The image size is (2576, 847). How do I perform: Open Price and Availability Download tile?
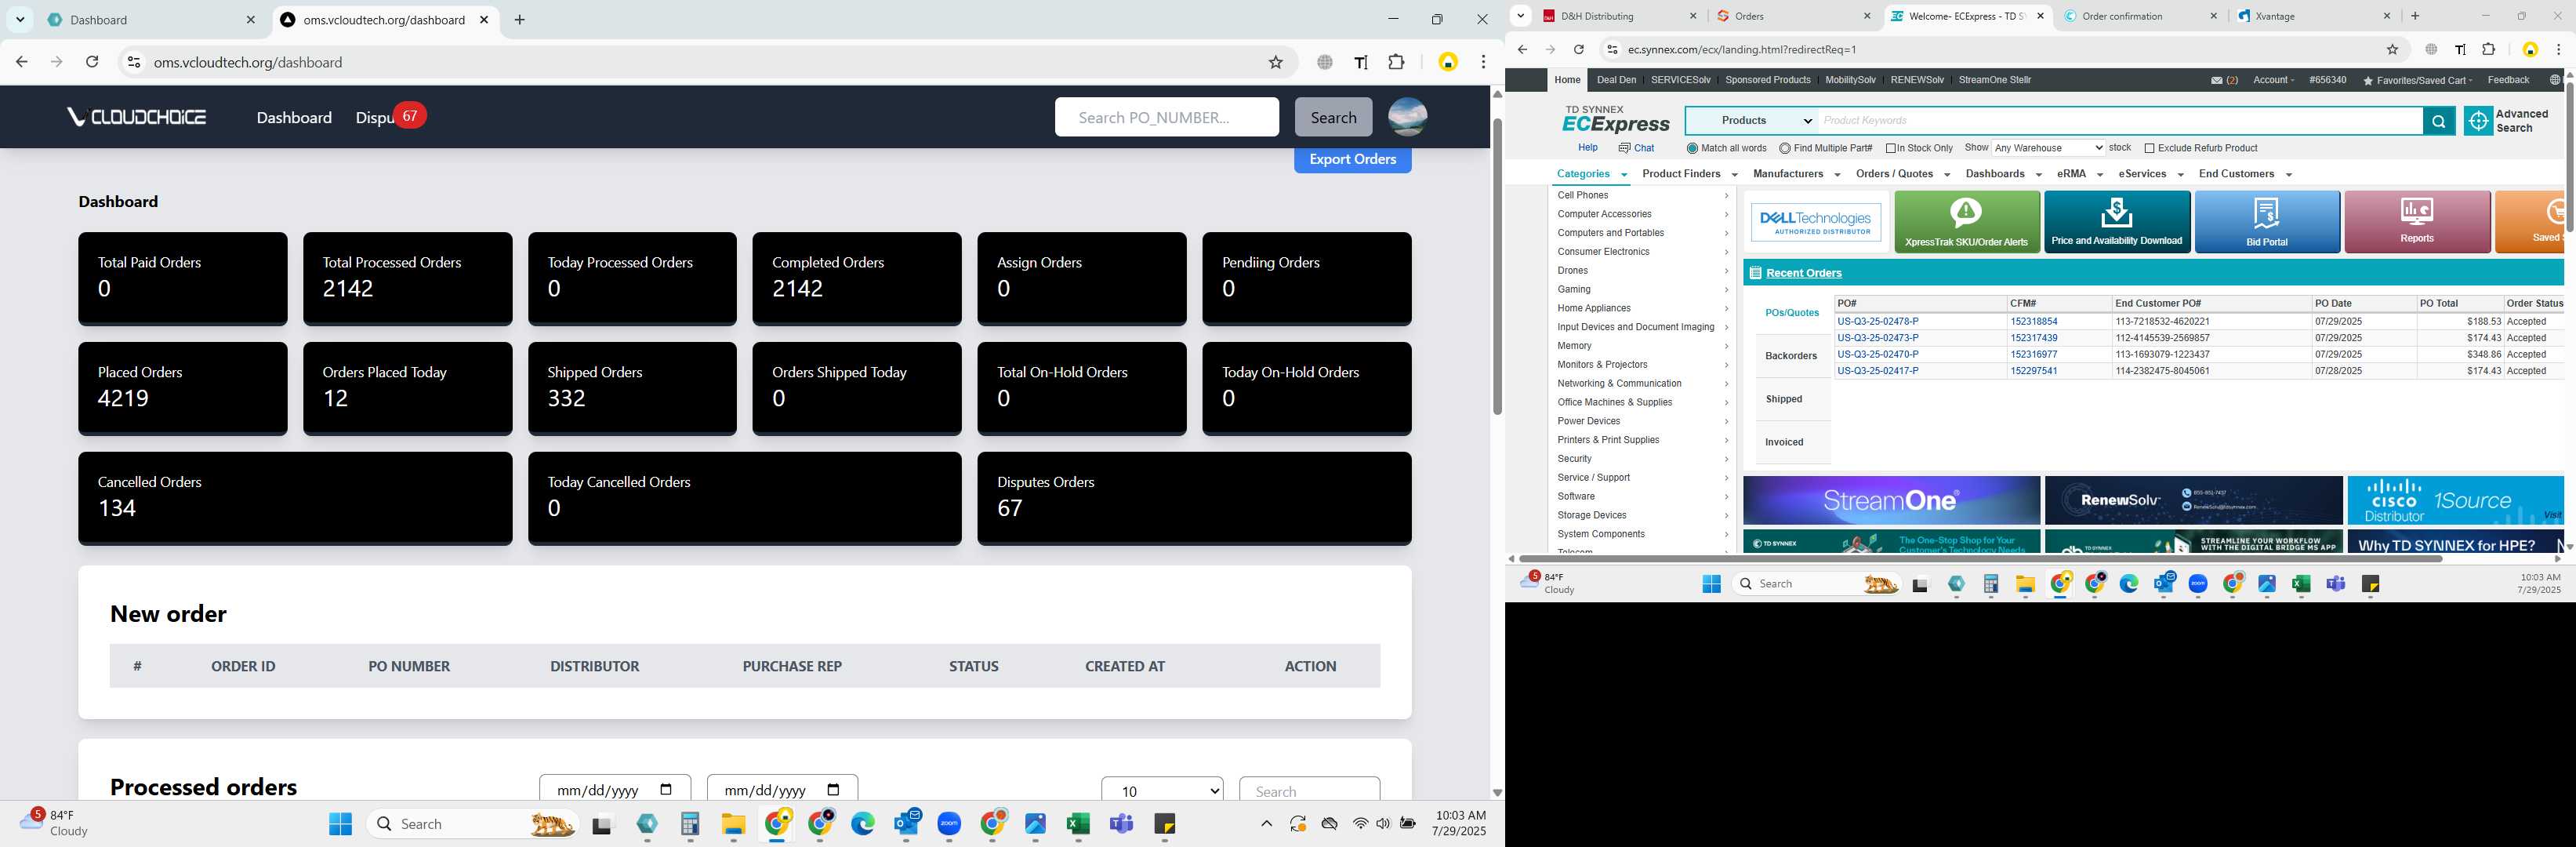(x=2117, y=222)
